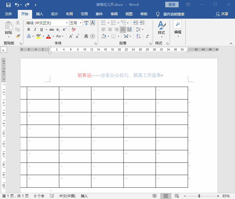Toggle subscript formatting
235x199 pixels.
tap(58, 29)
